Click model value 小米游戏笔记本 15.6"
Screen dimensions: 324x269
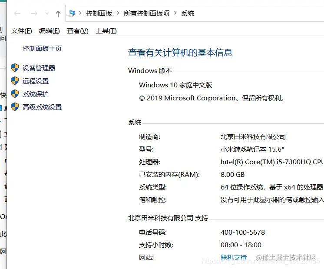[252, 149]
